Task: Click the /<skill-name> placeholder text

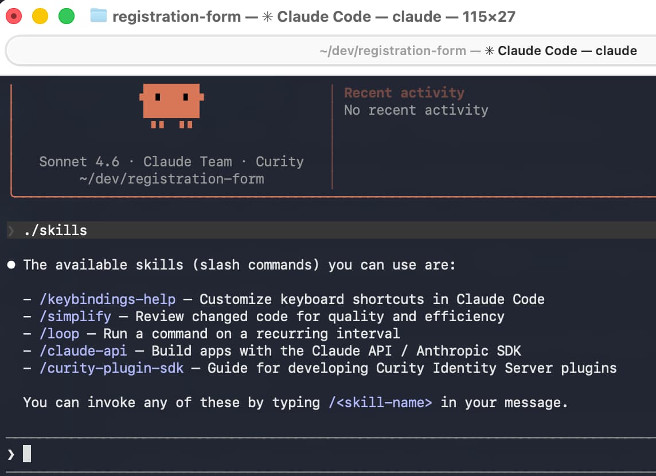Action: (x=380, y=403)
